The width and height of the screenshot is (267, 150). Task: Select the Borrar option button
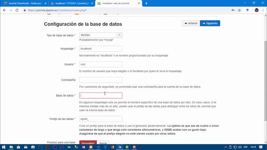point(103,143)
